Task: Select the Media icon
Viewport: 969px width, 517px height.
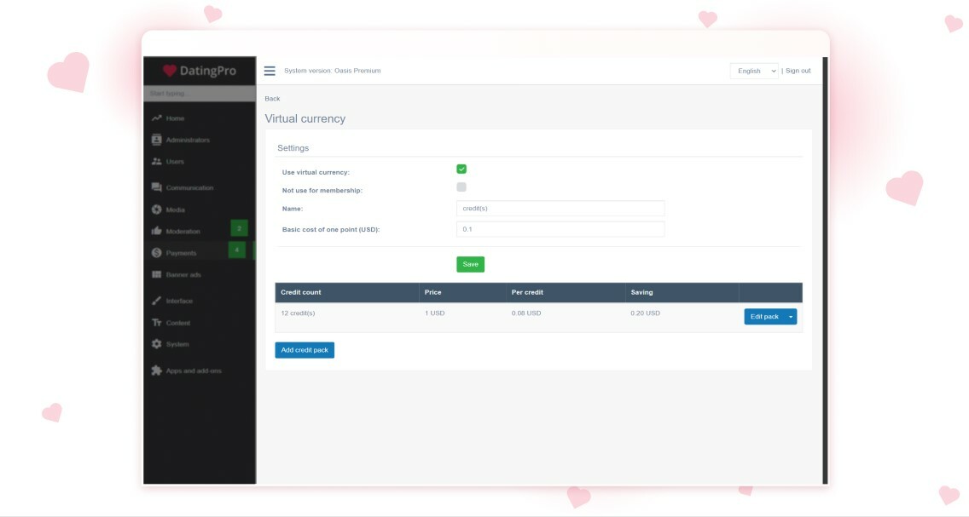Action: (156, 209)
